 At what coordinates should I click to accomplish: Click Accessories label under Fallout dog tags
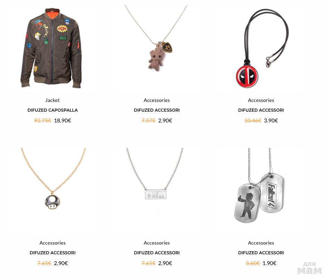point(261,243)
